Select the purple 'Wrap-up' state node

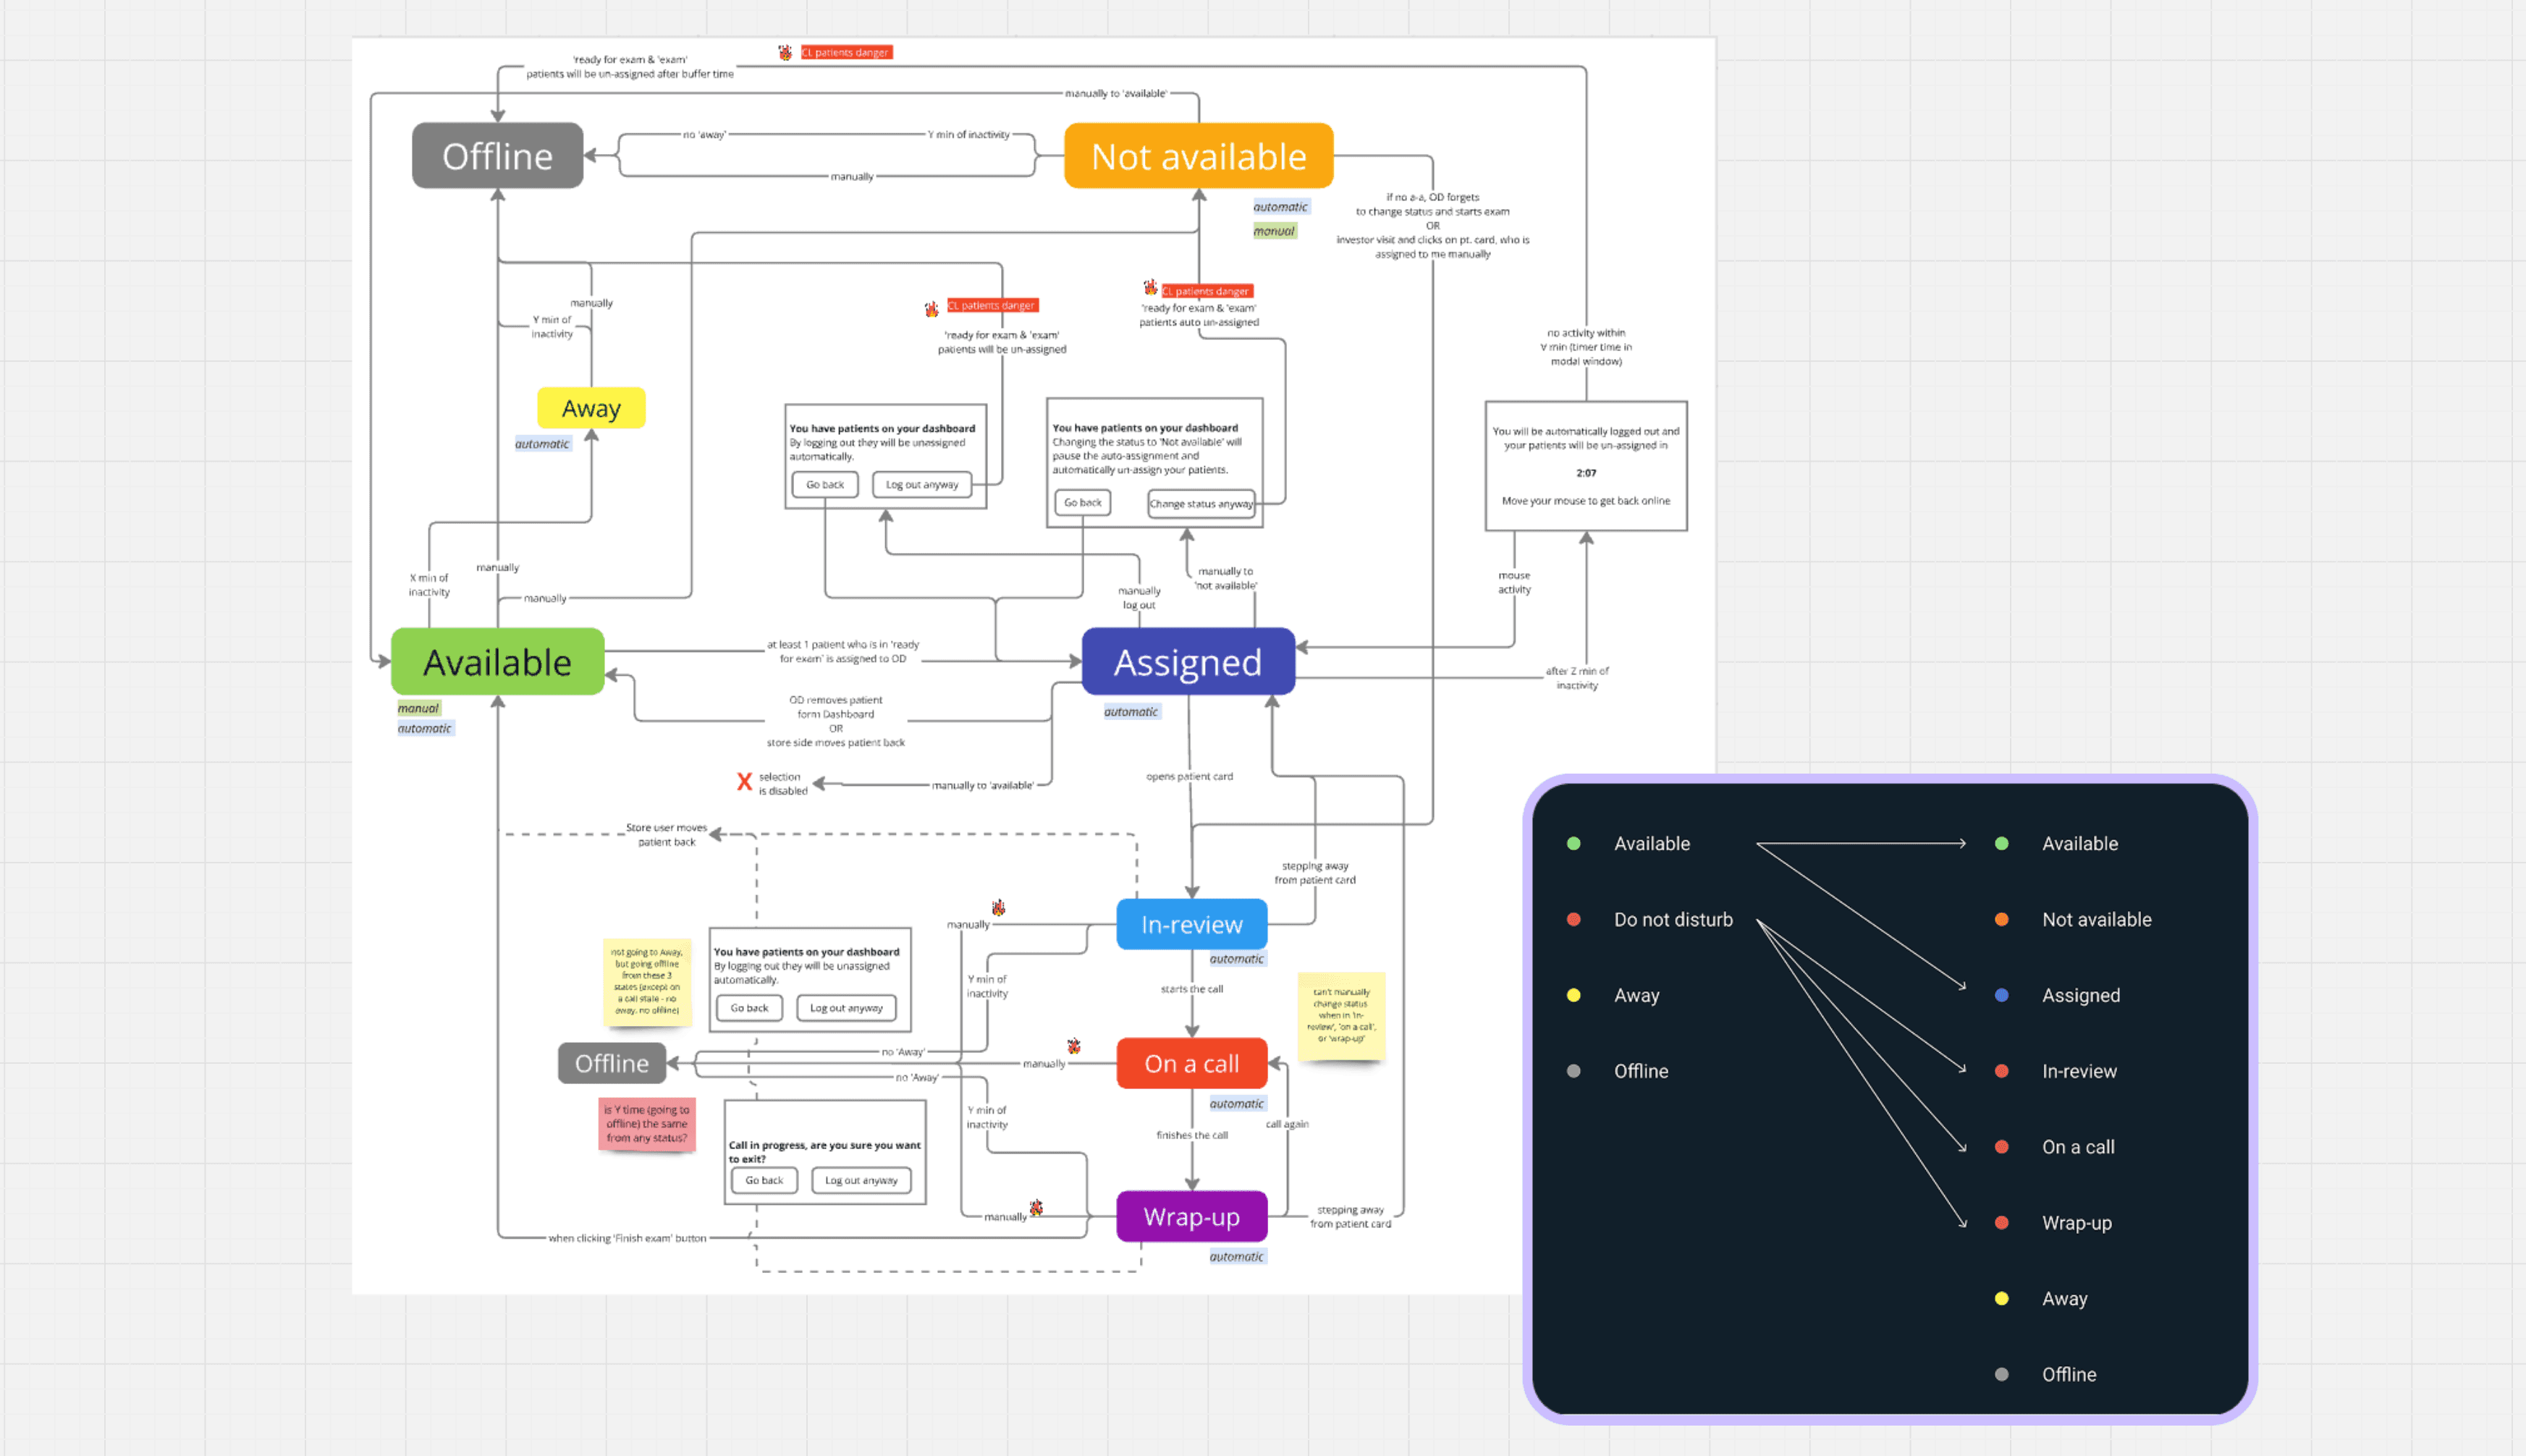[1191, 1217]
